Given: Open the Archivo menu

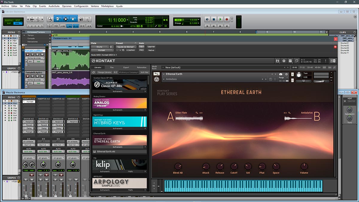Looking at the screenshot, I should pyautogui.click(x=5, y=6).
